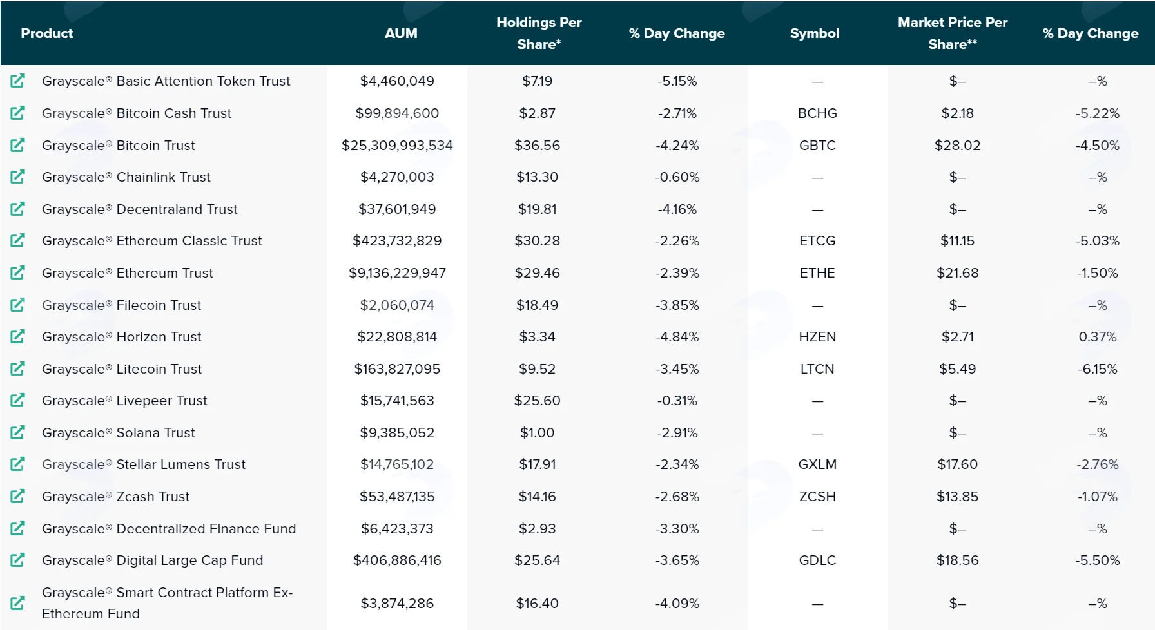
Task: Click external link icon beside Filecoin Trust
Action: pos(18,305)
